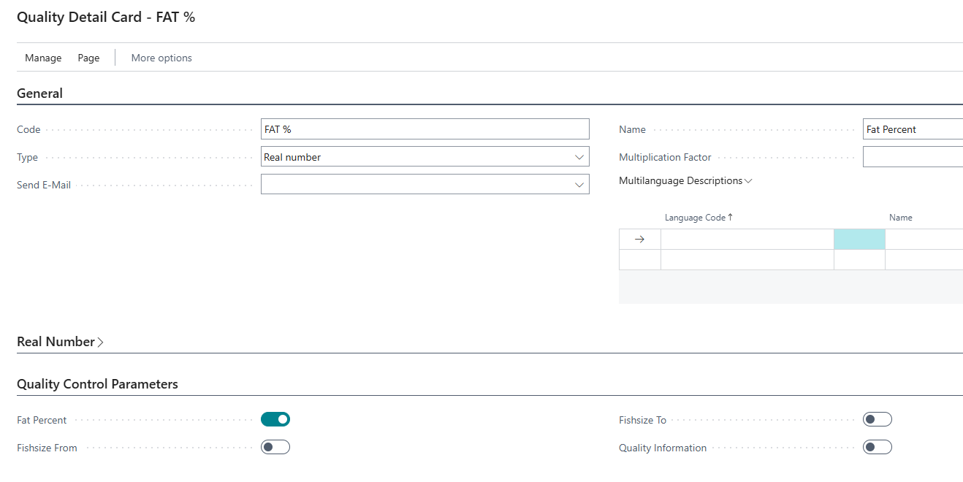The width and height of the screenshot is (963, 482).
Task: Click the General section heading
Action: 39,93
